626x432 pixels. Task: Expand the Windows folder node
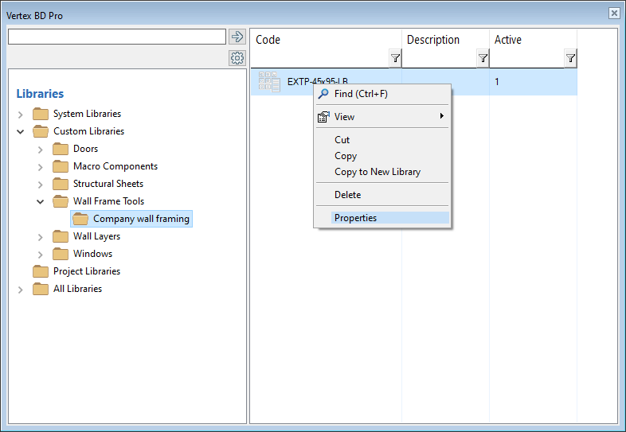tap(41, 255)
